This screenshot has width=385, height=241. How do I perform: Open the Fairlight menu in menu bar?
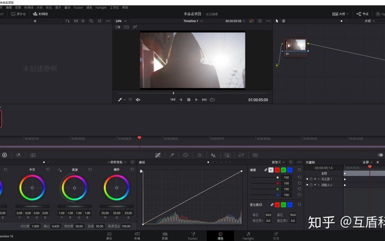101,8
